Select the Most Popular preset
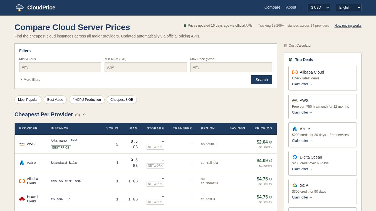Viewport: 376px width, 211px height. 28,100
